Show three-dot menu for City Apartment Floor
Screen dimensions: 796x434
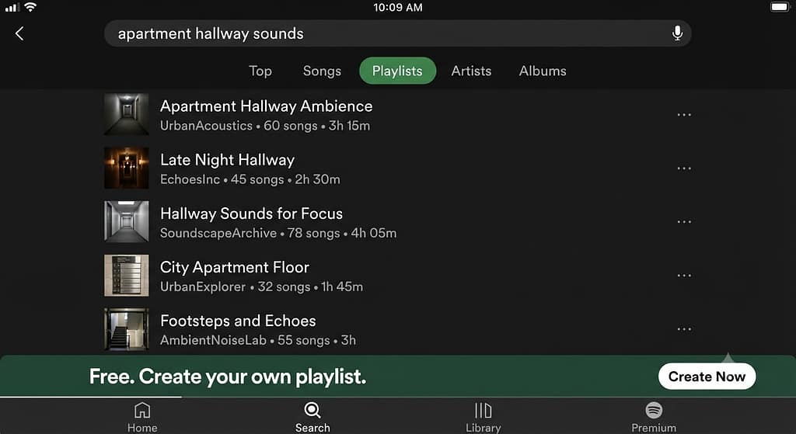[684, 276]
